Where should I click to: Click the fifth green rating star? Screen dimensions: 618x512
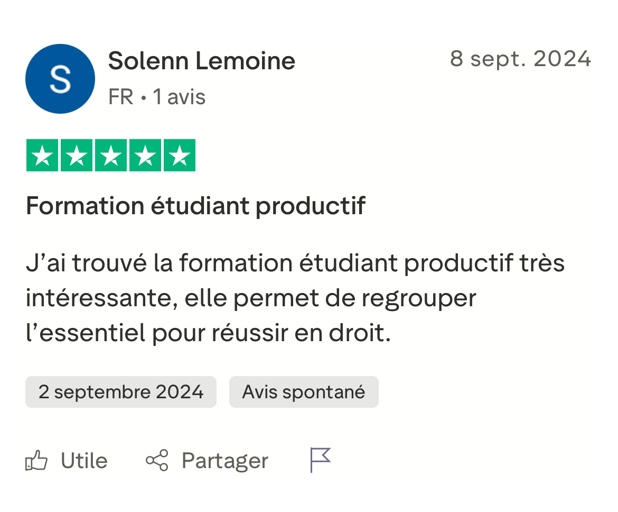pos(180,155)
